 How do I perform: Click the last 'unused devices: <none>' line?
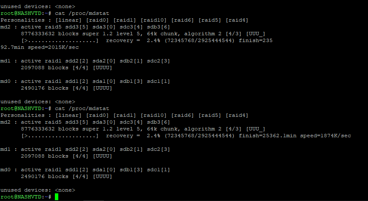(x=38, y=190)
